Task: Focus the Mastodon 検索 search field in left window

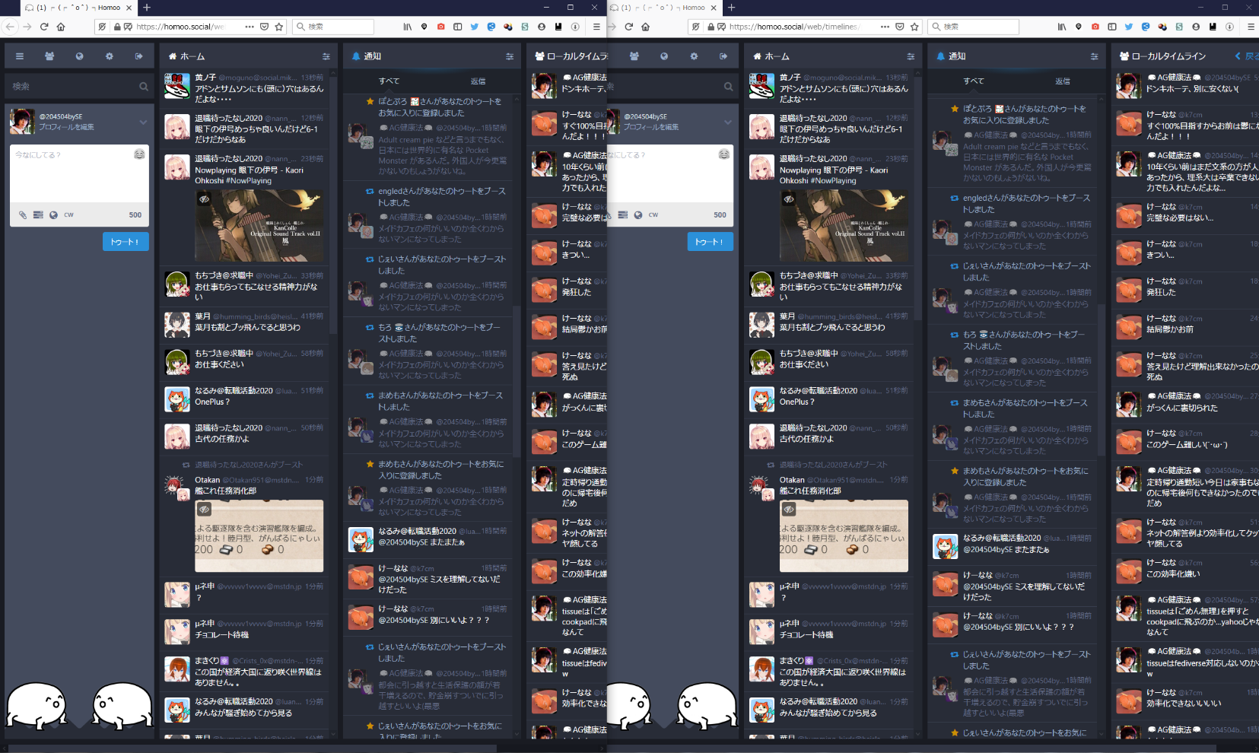Action: pyautogui.click(x=72, y=87)
